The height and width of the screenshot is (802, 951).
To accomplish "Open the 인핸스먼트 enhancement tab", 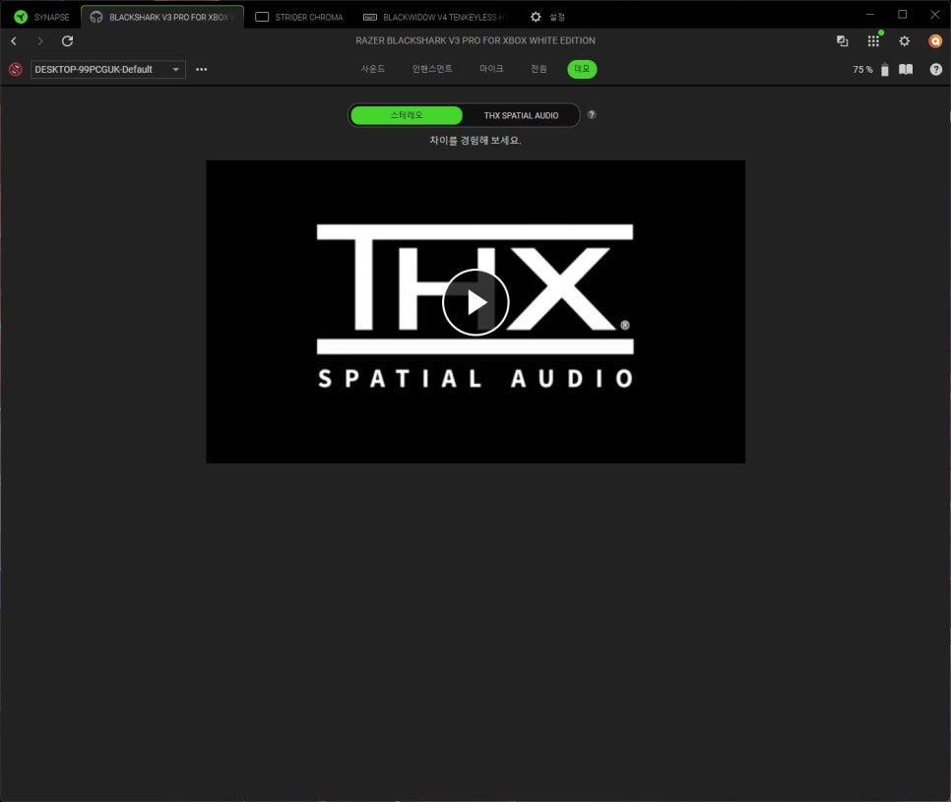I will (x=432, y=70).
